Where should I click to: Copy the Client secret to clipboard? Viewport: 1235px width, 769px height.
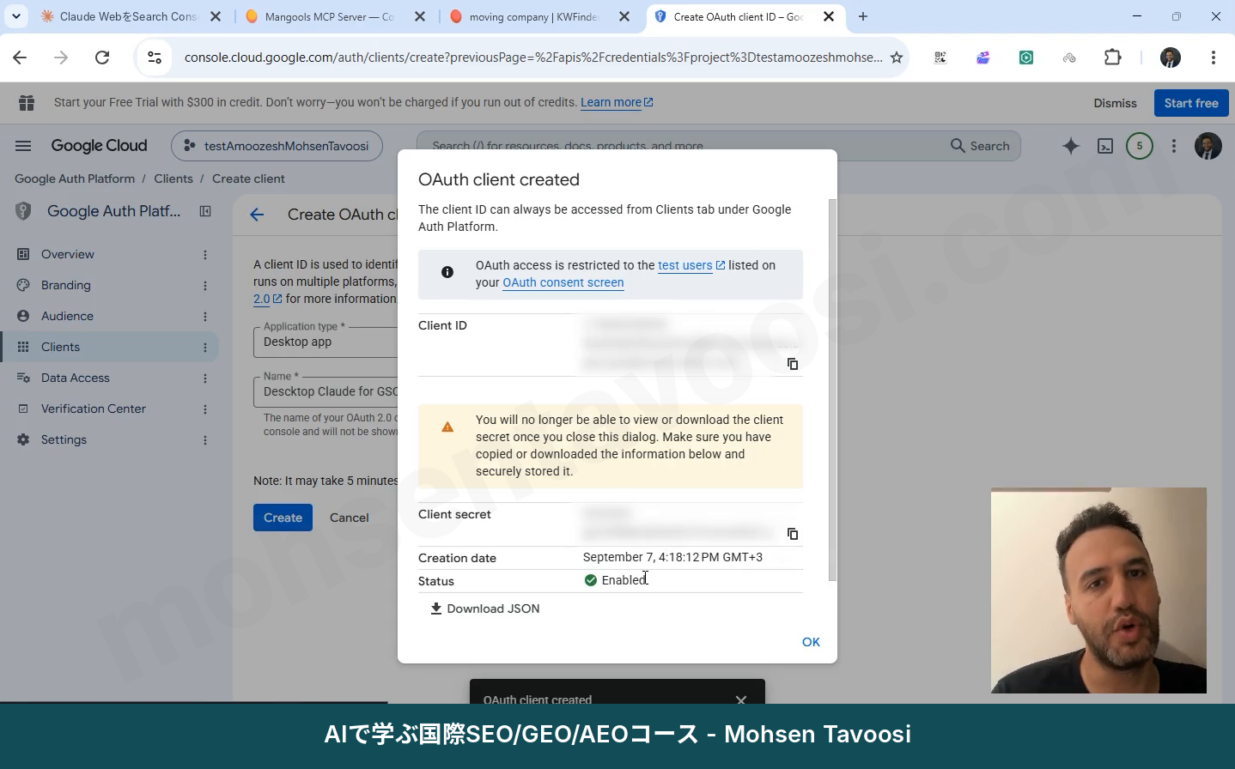pos(793,534)
